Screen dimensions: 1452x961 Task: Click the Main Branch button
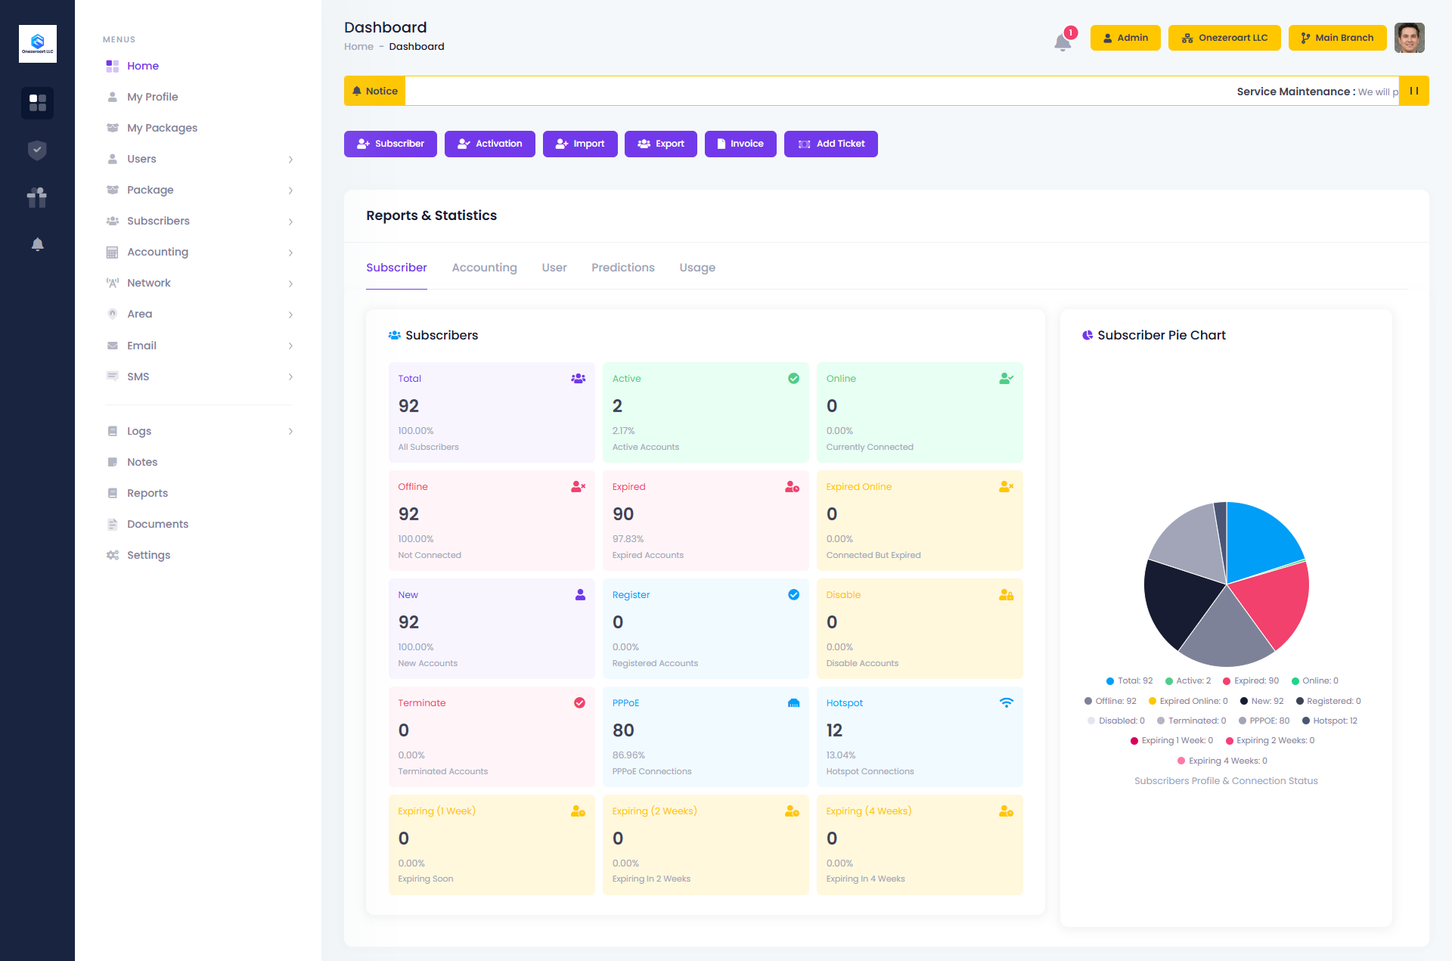click(1336, 38)
